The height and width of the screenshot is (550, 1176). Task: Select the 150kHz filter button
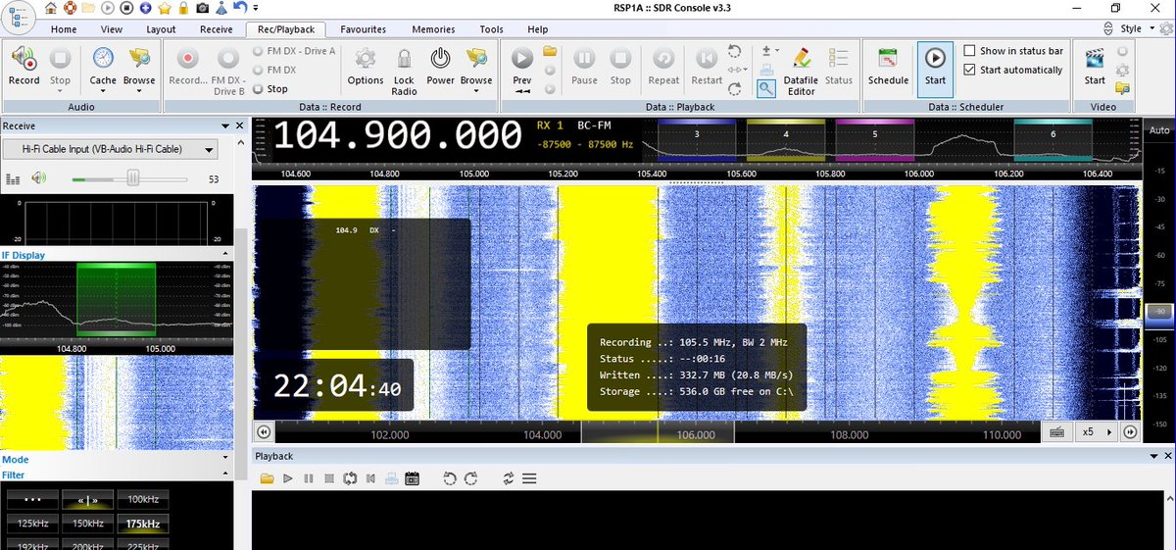(x=87, y=524)
